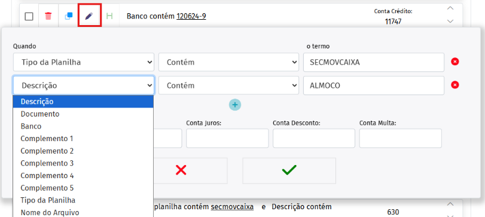The image size is (485, 217).
Task: Click the Conta Multa input field
Action: (401, 138)
